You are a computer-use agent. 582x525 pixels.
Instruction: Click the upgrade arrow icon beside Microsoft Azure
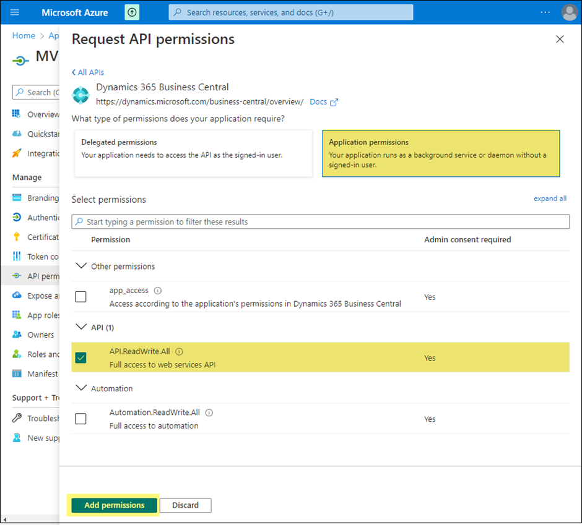click(x=132, y=12)
